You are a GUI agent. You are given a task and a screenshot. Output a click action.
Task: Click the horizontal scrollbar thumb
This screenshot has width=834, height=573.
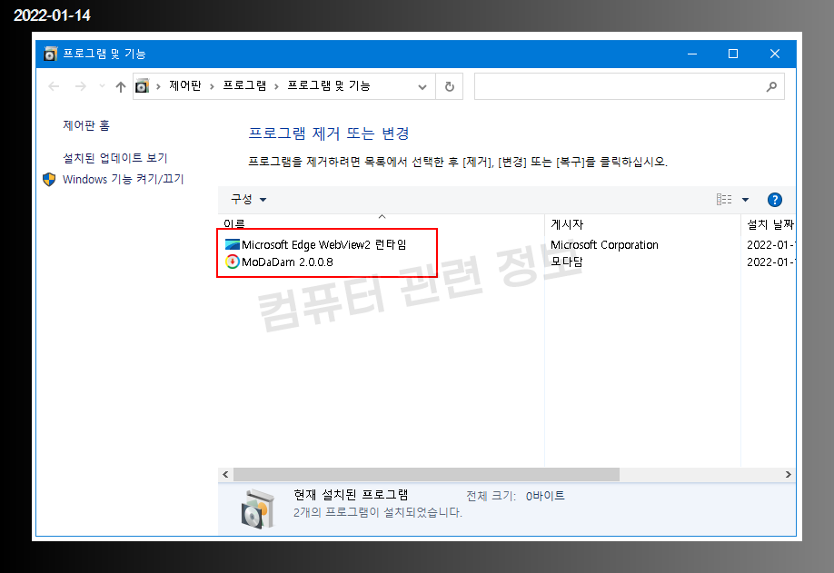(426, 475)
